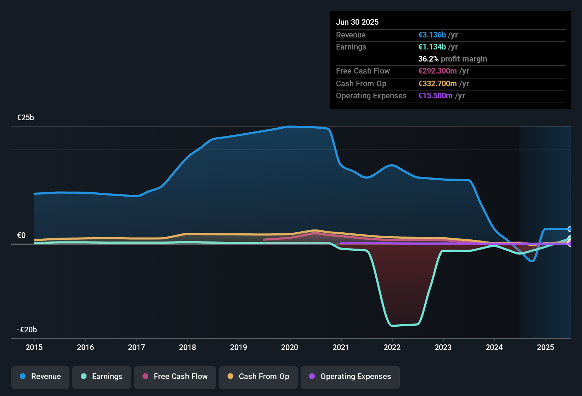Click the Operating Expenses endpoint marker
This screenshot has height=396, width=582.
(x=570, y=243)
